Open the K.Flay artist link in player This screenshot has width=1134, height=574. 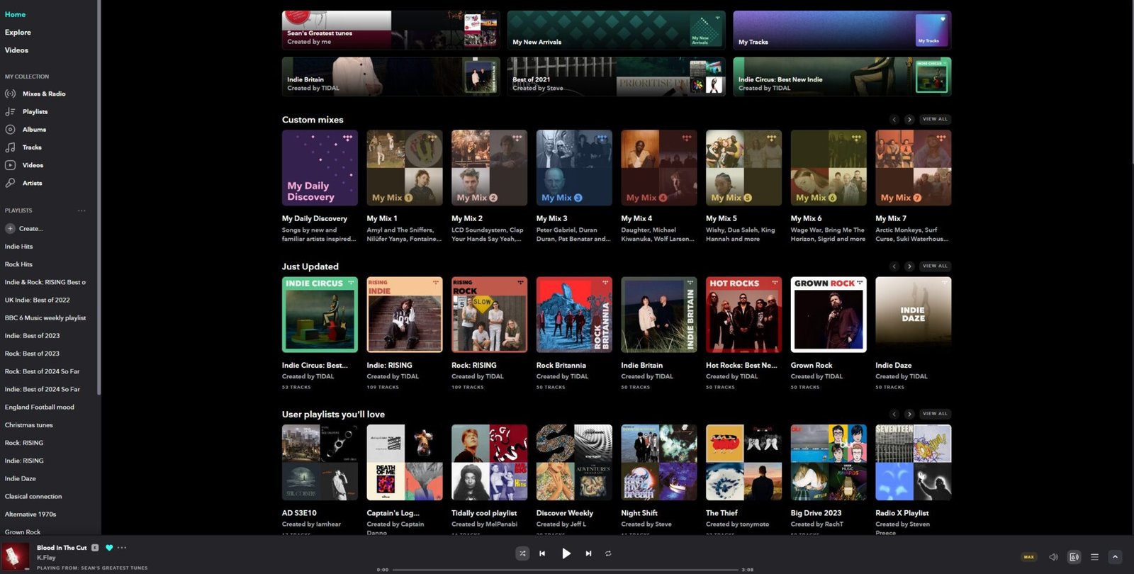46,558
